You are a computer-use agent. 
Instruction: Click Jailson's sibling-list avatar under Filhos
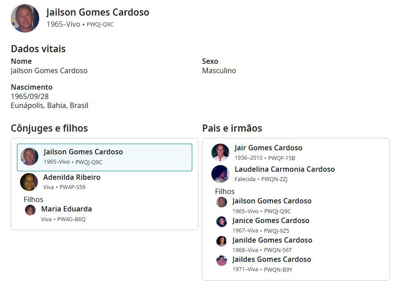pyautogui.click(x=222, y=202)
